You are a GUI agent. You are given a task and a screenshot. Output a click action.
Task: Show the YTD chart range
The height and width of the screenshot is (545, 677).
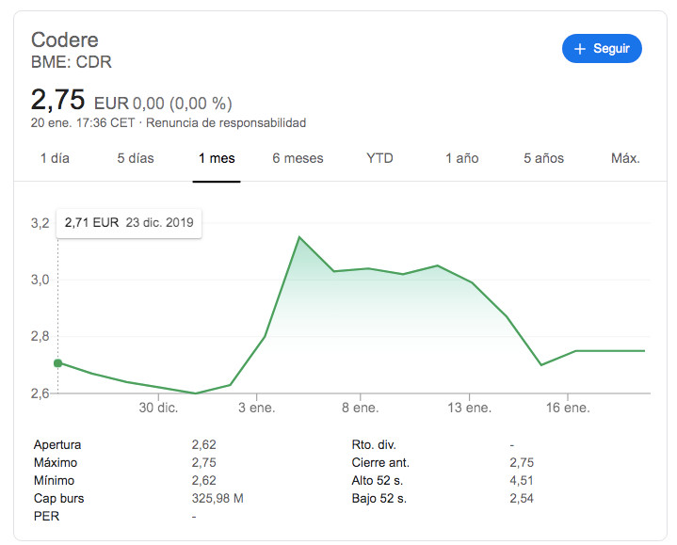(x=380, y=158)
